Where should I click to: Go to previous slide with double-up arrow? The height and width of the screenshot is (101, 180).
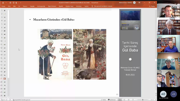point(156,94)
